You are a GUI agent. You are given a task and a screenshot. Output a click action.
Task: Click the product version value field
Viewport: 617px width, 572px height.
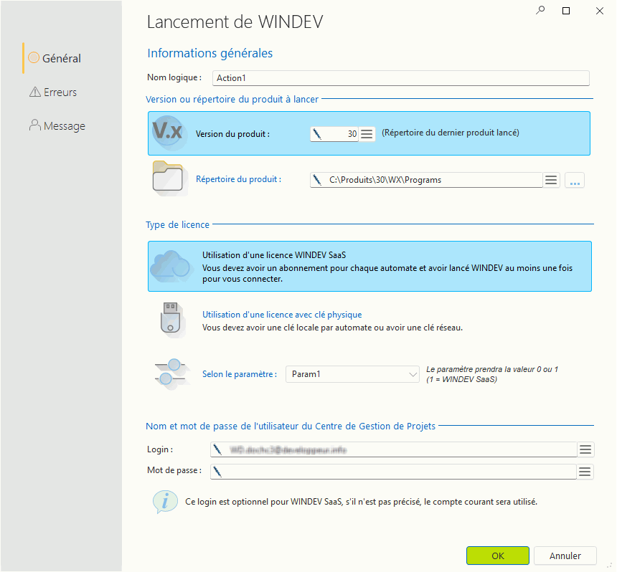point(334,135)
